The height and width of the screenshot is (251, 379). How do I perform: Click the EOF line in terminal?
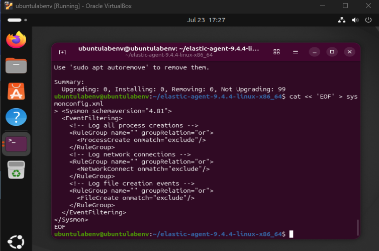tap(60, 227)
